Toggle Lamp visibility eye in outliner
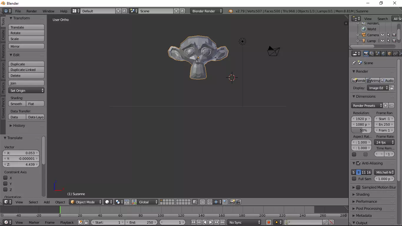The height and width of the screenshot is (226, 402). click(383, 41)
